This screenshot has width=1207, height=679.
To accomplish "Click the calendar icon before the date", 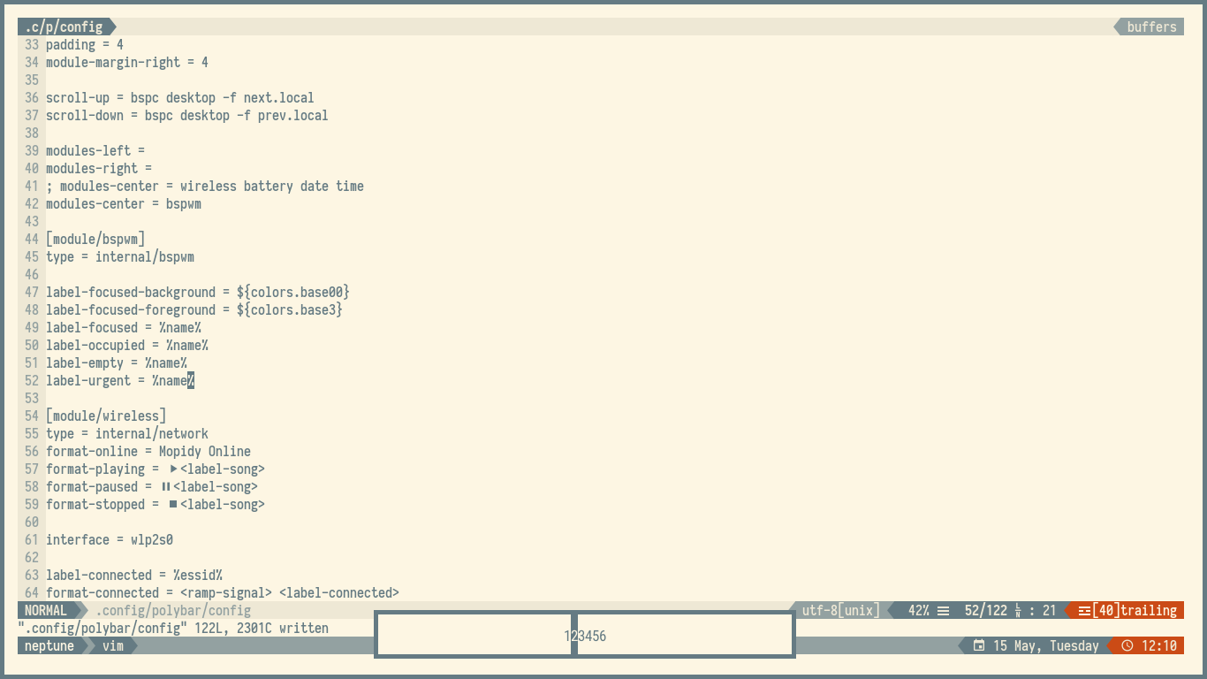I will 978,645.
